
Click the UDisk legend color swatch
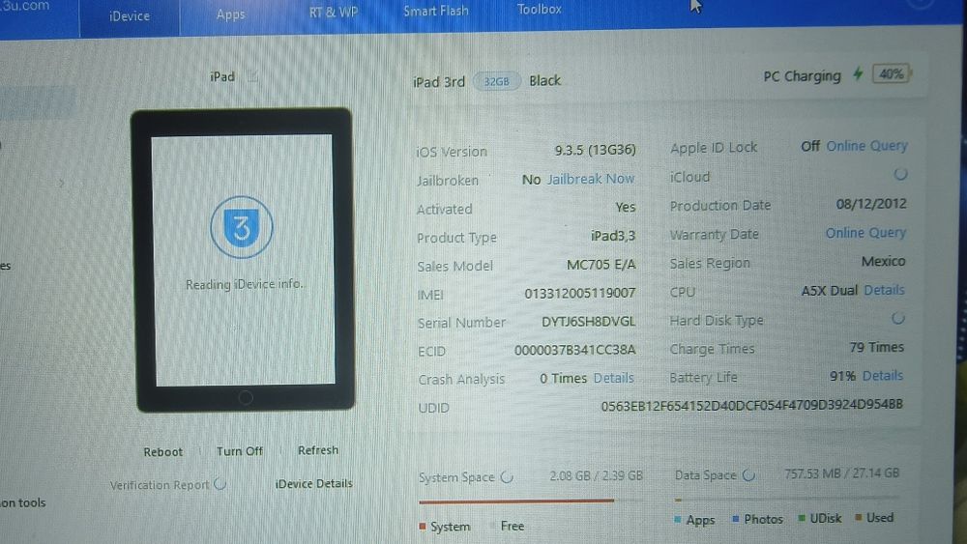pos(801,518)
